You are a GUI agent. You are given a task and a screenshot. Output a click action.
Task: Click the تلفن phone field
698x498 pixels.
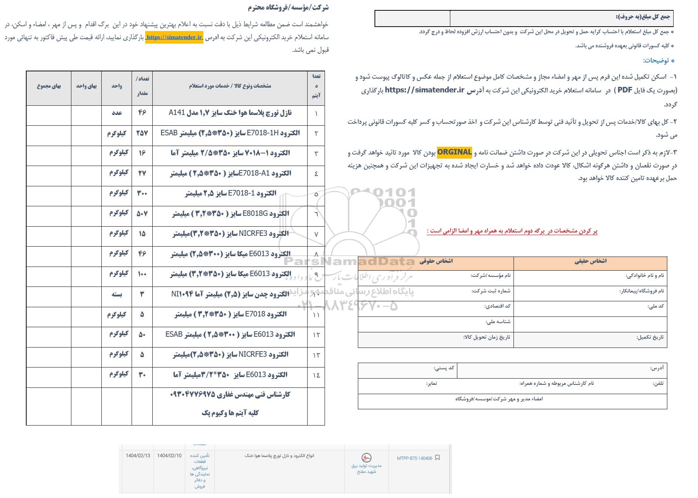[x=658, y=383]
